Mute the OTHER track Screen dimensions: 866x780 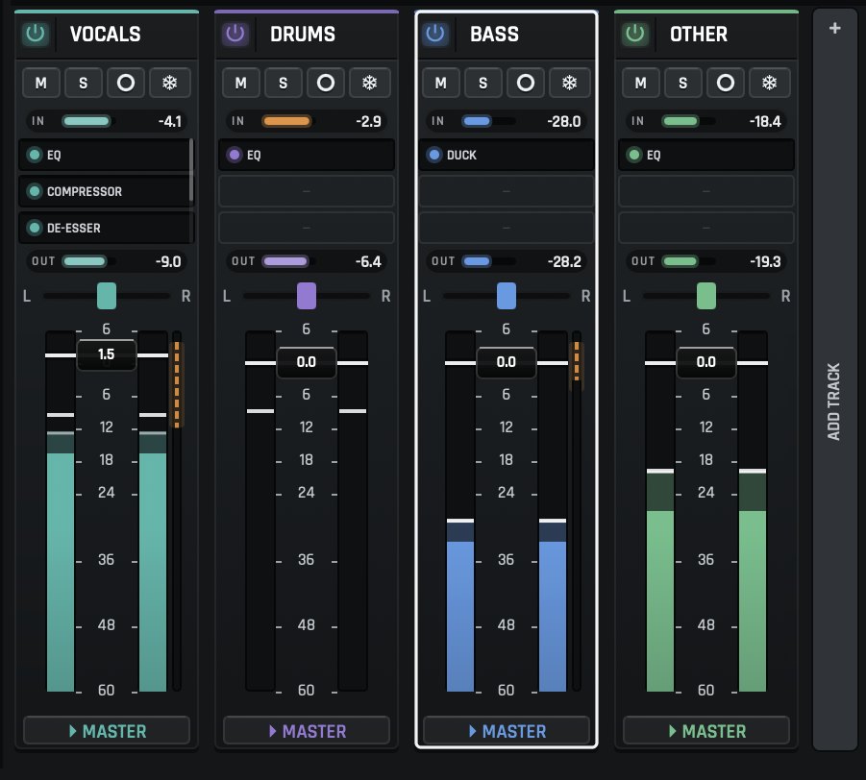coord(641,83)
